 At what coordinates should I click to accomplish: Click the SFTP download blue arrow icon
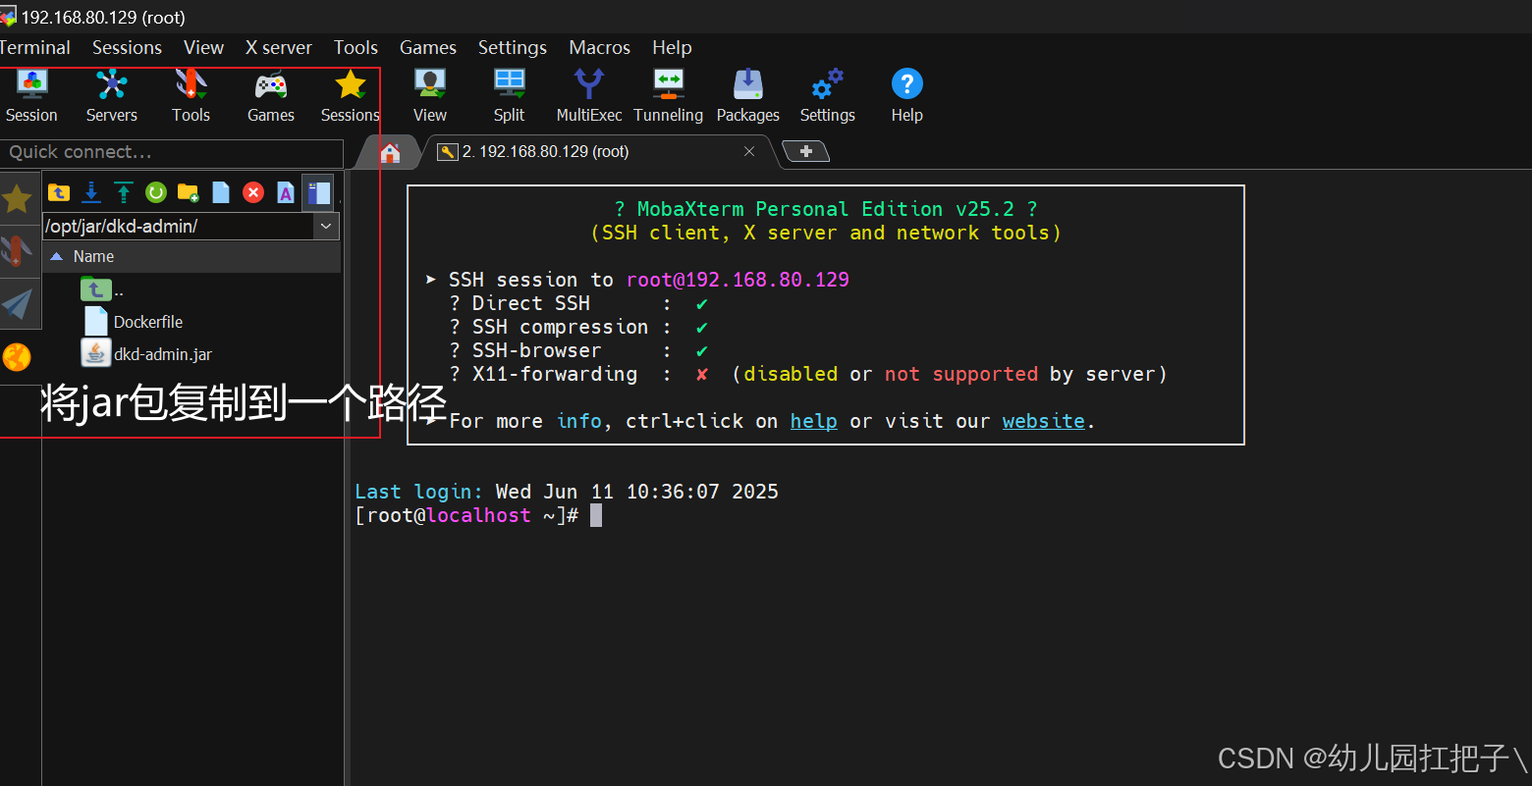point(91,192)
